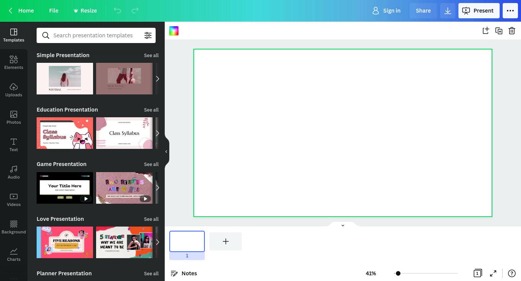See all Love Presentation templates
Image resolution: width=521 pixels, height=281 pixels.
(x=151, y=219)
